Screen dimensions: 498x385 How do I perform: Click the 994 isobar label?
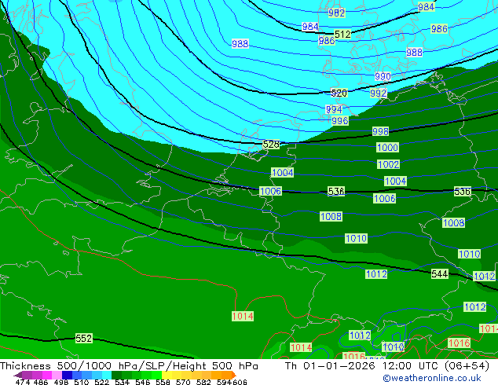[x=334, y=109]
